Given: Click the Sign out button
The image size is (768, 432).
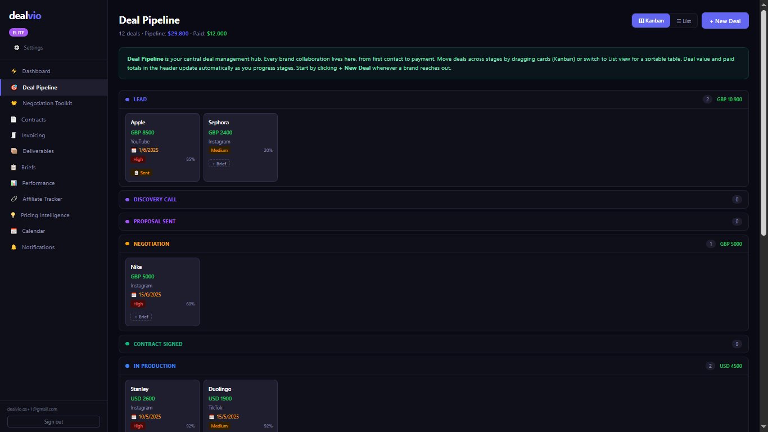Looking at the screenshot, I should tap(53, 422).
